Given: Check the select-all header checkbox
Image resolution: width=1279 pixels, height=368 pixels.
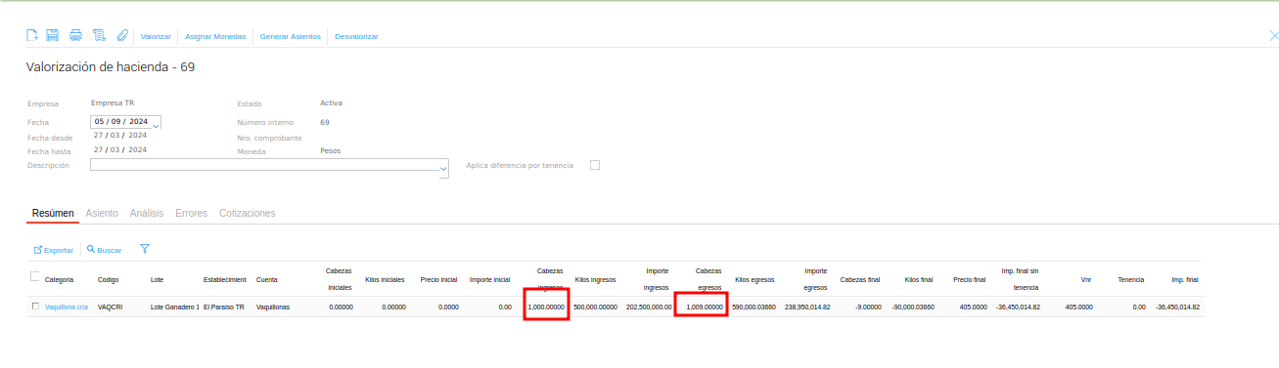Looking at the screenshot, I should (35, 276).
